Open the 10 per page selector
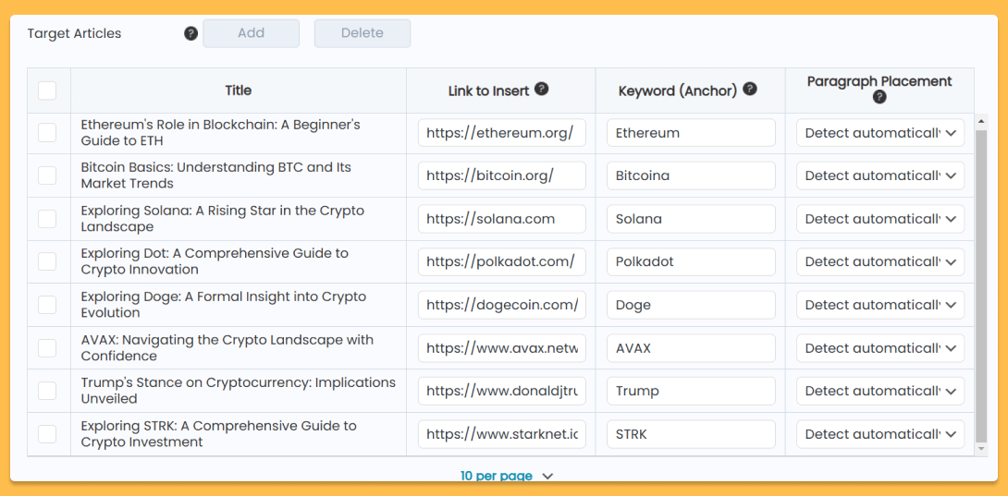The image size is (1008, 496). (x=506, y=476)
